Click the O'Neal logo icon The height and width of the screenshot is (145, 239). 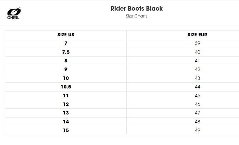(14, 13)
